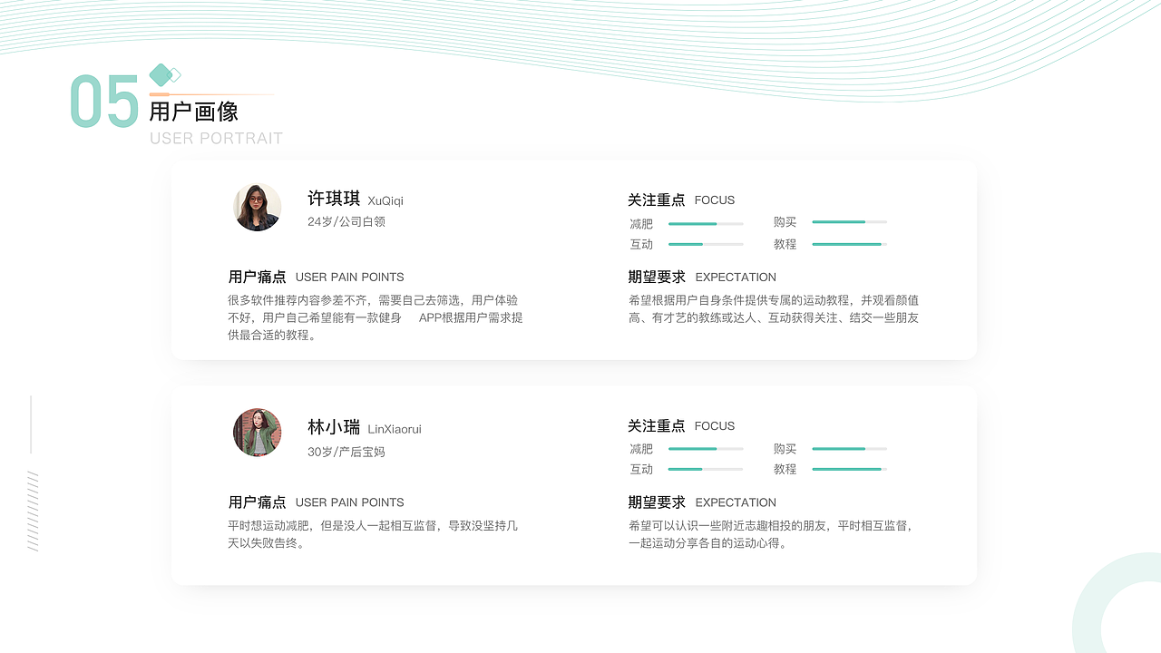
Task: Click the USER PORTRAIT subtitle
Action: click(x=217, y=139)
